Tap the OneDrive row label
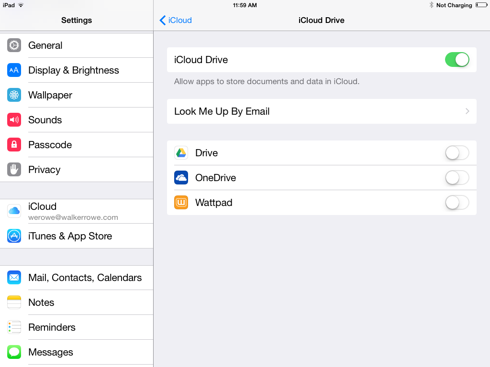 (216, 178)
